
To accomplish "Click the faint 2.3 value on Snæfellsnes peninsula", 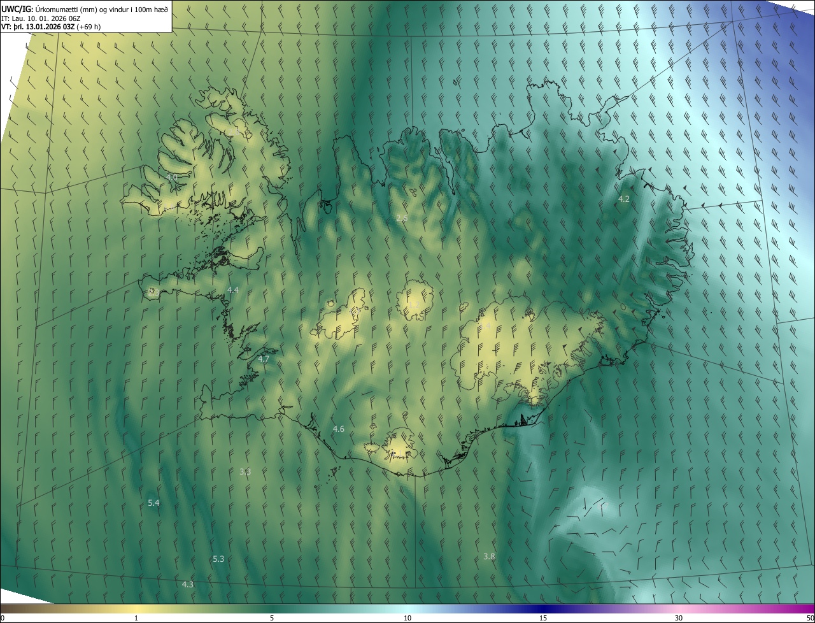I will [153, 292].
